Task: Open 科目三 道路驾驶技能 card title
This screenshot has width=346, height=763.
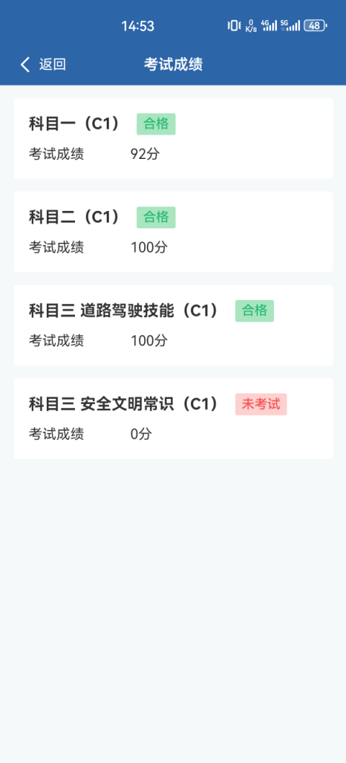Action: click(124, 311)
